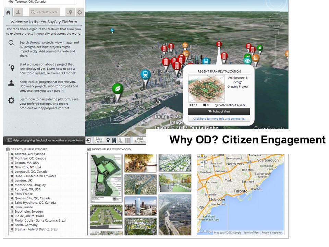
Task: Select the teal eye viewpoint map marker
Action: point(247,61)
